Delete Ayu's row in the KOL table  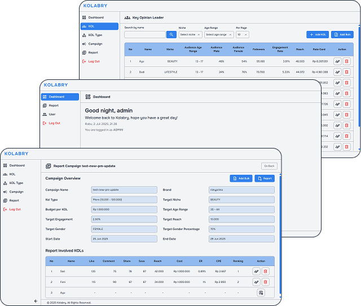click(x=346, y=61)
